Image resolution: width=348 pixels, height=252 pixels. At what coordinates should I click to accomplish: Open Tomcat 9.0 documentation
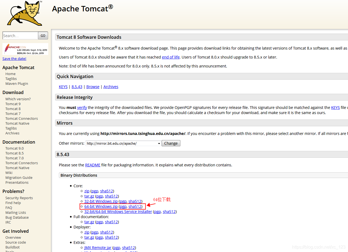(14, 148)
